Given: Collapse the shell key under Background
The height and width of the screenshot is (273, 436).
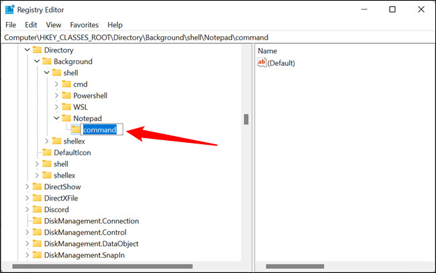Looking at the screenshot, I should (x=47, y=73).
